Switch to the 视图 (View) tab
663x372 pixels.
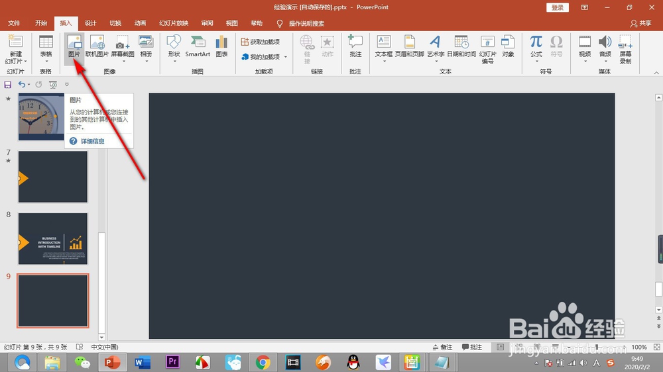click(x=231, y=23)
